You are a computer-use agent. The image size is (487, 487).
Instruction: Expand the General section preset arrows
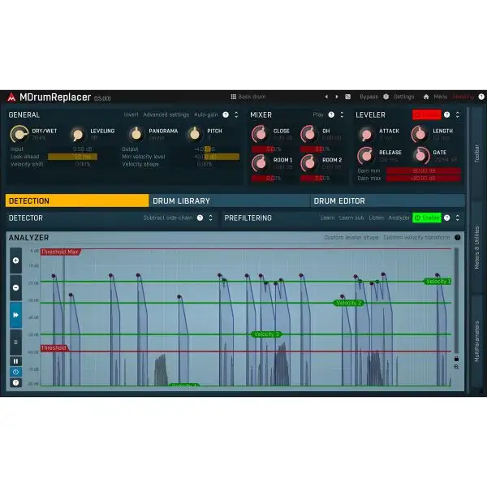tap(236, 114)
